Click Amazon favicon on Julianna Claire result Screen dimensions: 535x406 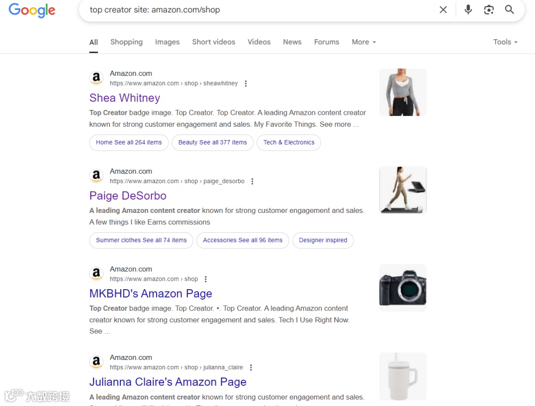coord(97,362)
